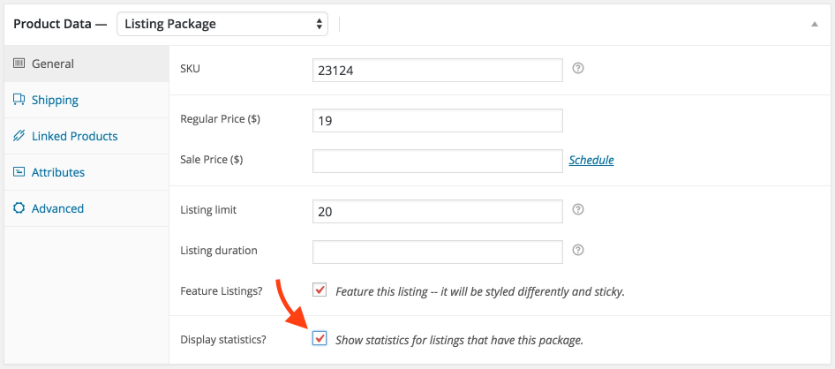The image size is (835, 369).
Task: Click the SKU input field
Action: (438, 71)
